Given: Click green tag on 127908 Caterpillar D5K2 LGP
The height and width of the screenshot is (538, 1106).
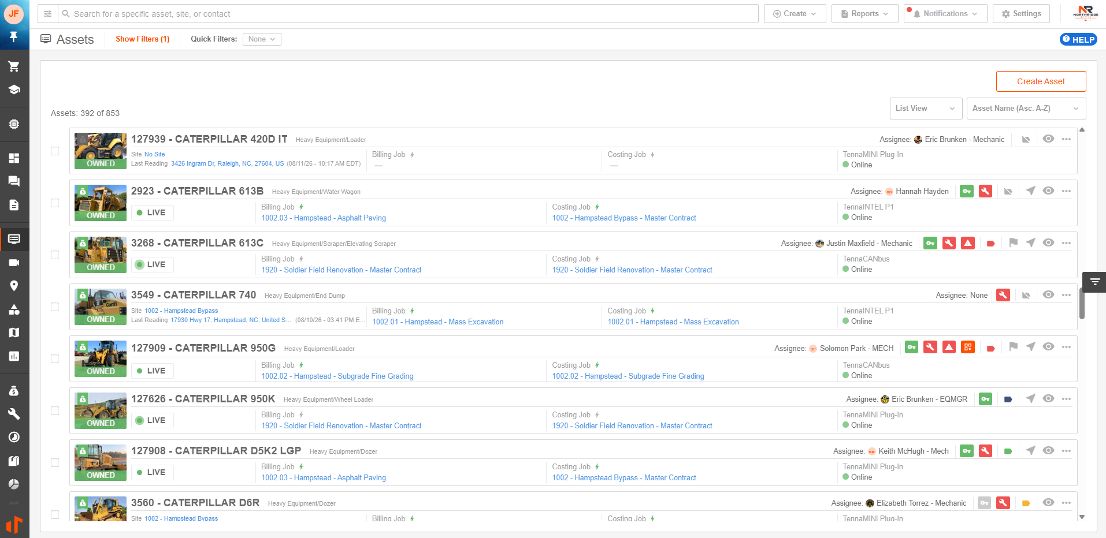Looking at the screenshot, I should (x=1008, y=451).
